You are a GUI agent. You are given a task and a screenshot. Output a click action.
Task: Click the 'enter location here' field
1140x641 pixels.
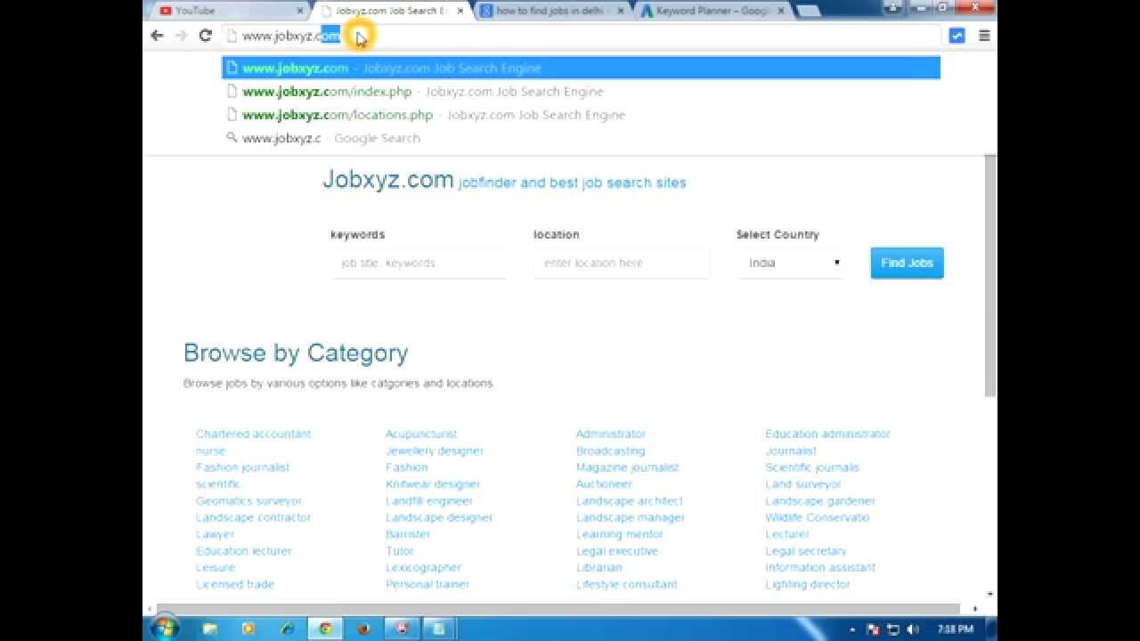(x=622, y=264)
